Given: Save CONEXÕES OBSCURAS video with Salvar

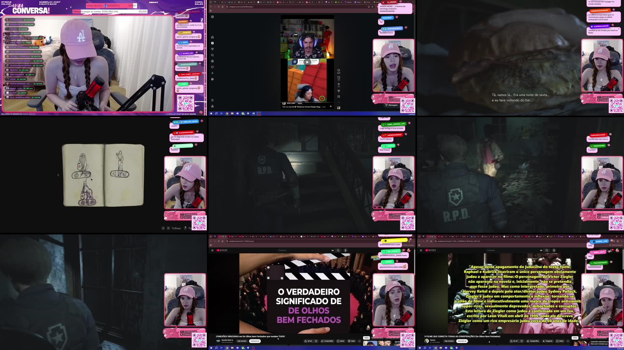Looking at the screenshot, I should pyautogui.click(x=341, y=341).
